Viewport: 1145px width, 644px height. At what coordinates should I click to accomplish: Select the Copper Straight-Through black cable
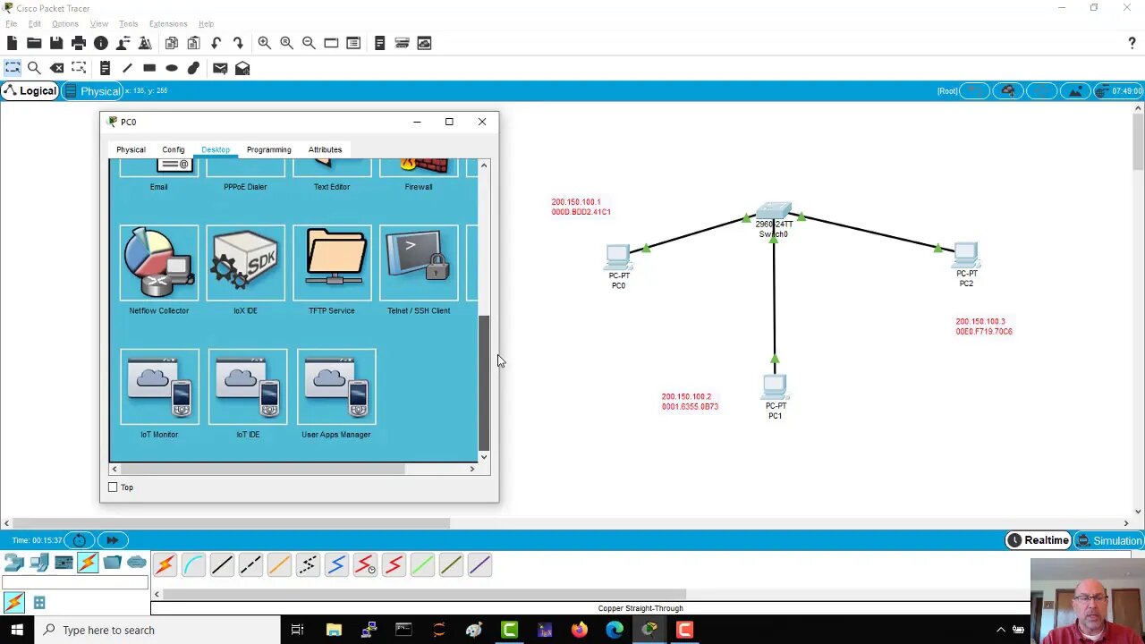point(222,564)
